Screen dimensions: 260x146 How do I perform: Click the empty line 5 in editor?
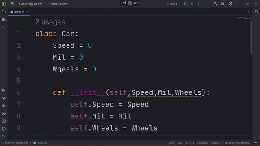[x=143, y=81]
